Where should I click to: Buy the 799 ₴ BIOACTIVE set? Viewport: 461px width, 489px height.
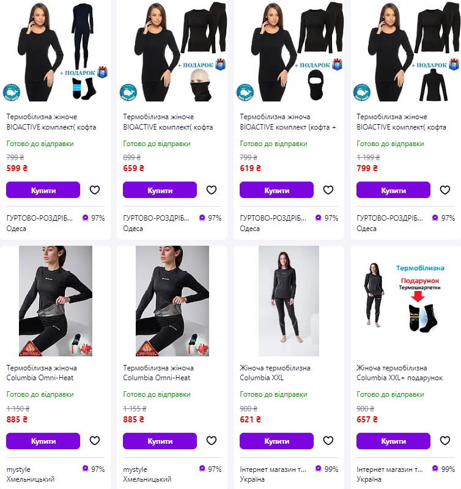393,190
